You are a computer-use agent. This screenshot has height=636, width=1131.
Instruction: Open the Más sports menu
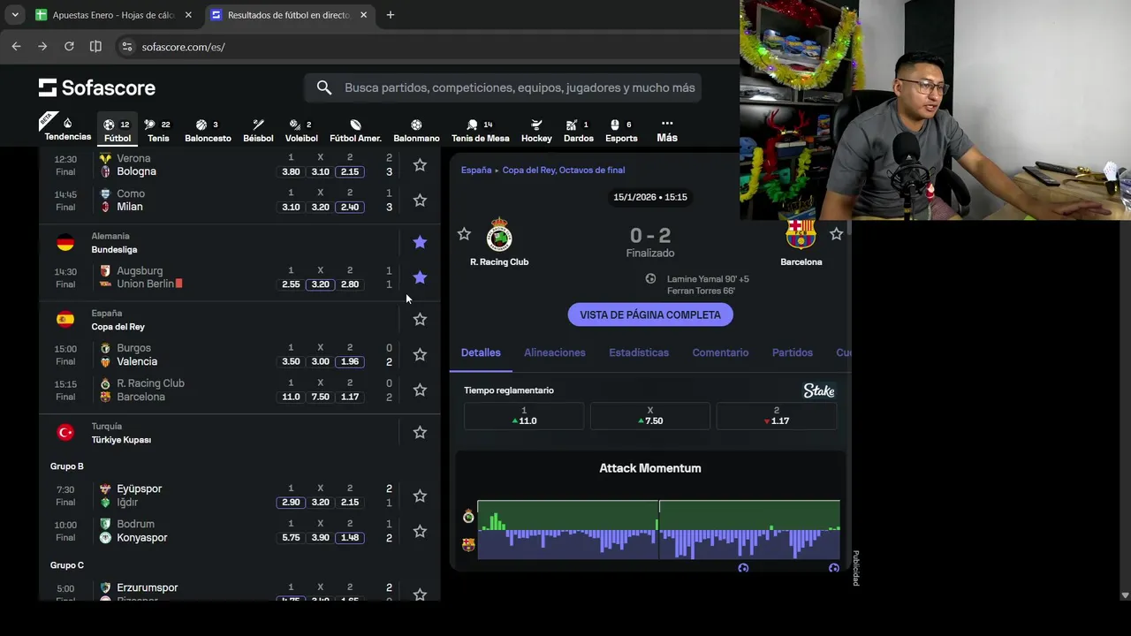pyautogui.click(x=667, y=131)
